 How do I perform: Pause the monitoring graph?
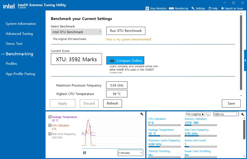pos(85,153)
